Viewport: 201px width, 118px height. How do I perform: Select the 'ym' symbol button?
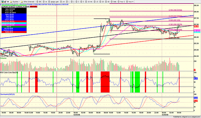[x=62, y=2]
